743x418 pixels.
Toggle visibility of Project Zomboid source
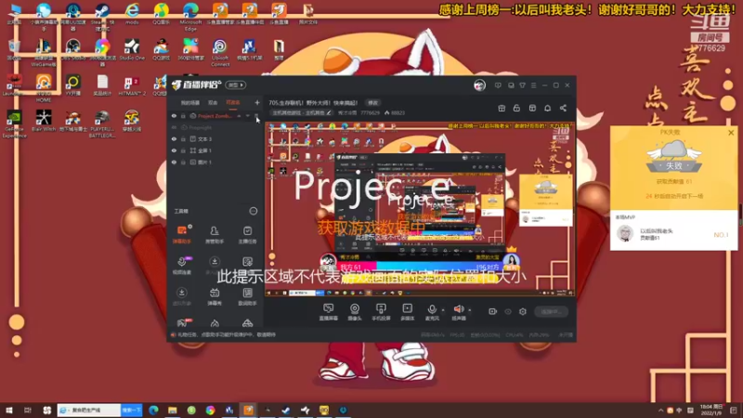tap(174, 116)
